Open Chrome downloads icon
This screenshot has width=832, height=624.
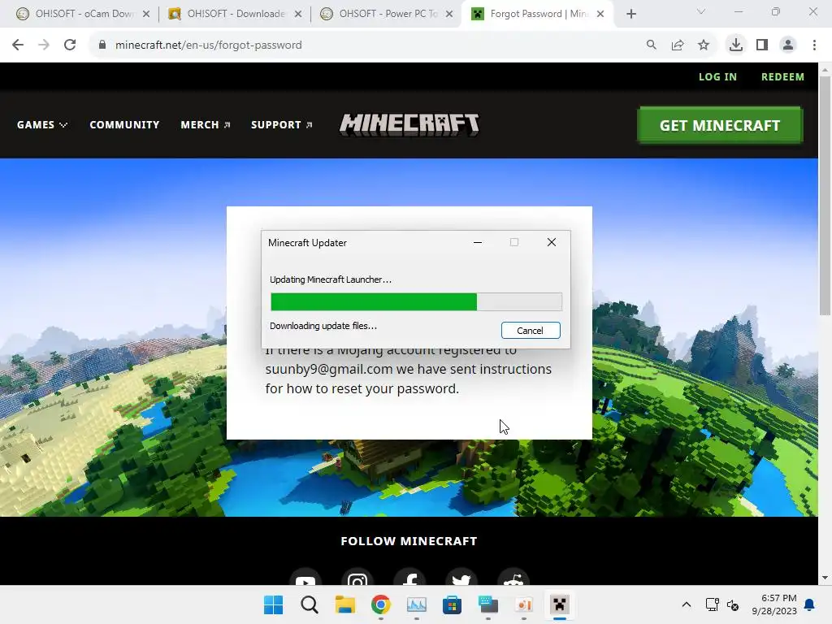pyautogui.click(x=735, y=45)
